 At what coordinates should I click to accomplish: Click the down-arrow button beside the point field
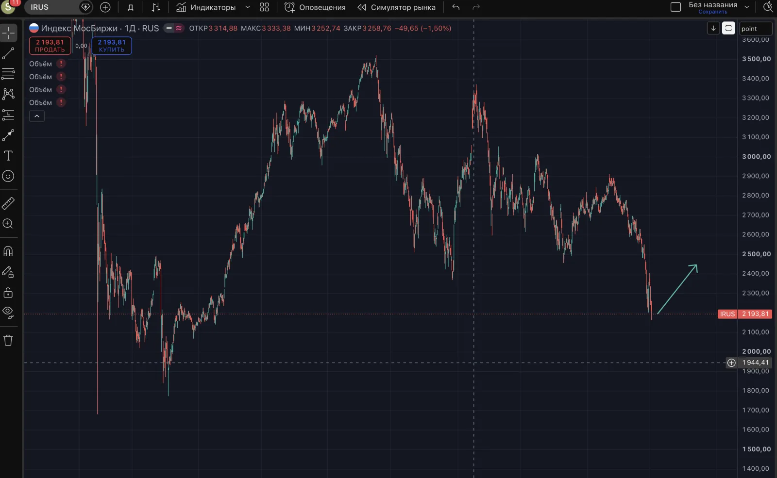713,28
